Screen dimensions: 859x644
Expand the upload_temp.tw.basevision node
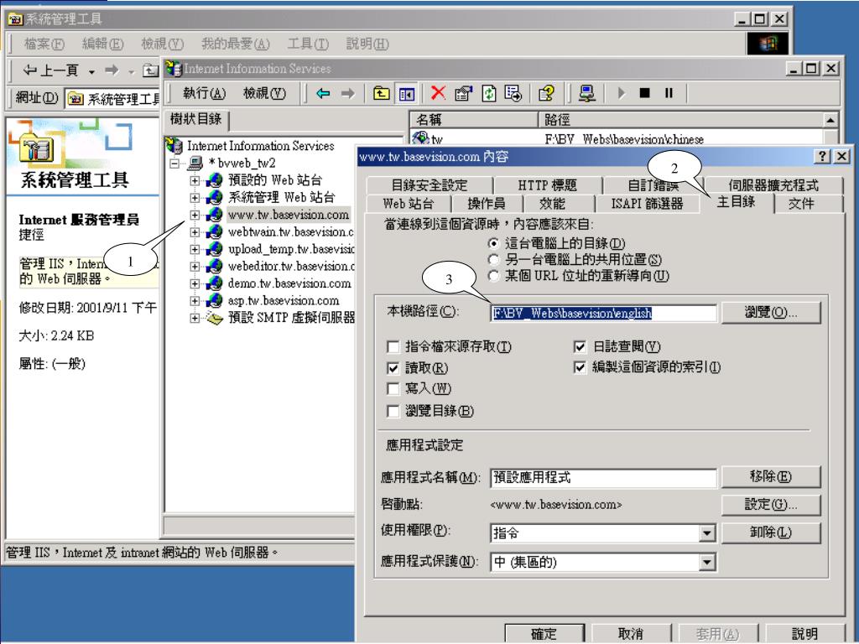point(195,249)
